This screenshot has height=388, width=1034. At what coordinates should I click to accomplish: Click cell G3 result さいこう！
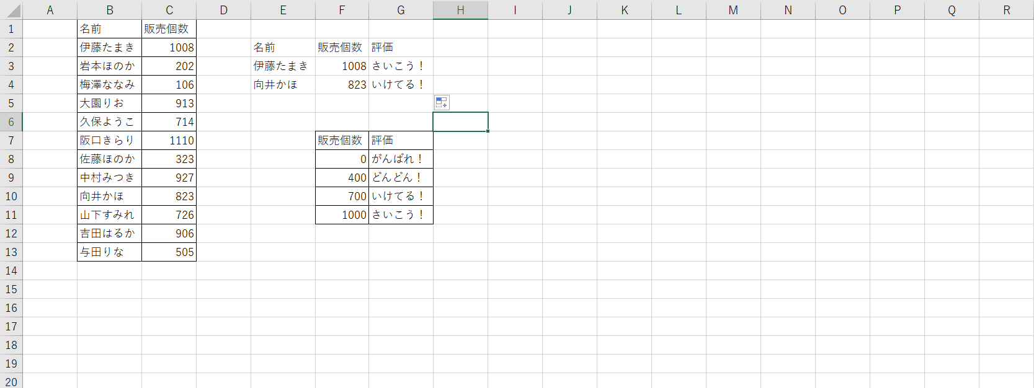point(401,66)
